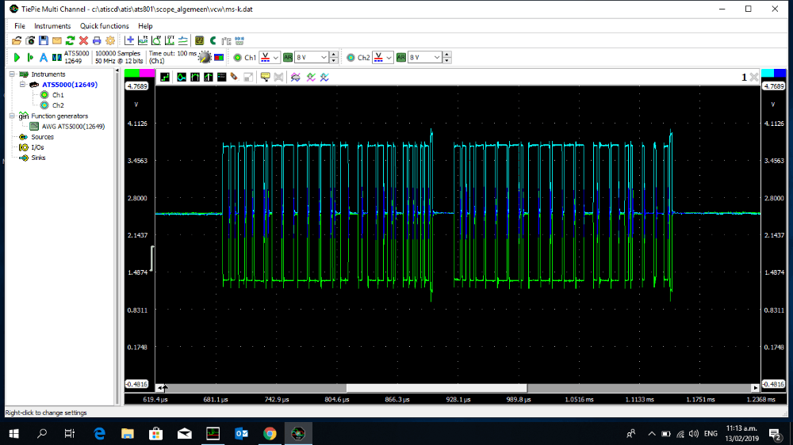Image resolution: width=793 pixels, height=445 pixels.
Task: Click the printer icon in toolbar
Action: pyautogui.click(x=97, y=40)
